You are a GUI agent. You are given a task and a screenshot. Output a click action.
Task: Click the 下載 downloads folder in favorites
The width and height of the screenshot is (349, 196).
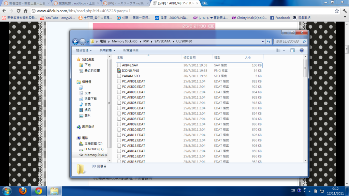point(88,65)
